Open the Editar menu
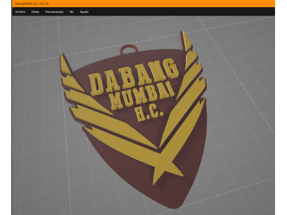The width and height of the screenshot is (287, 215). tap(35, 12)
